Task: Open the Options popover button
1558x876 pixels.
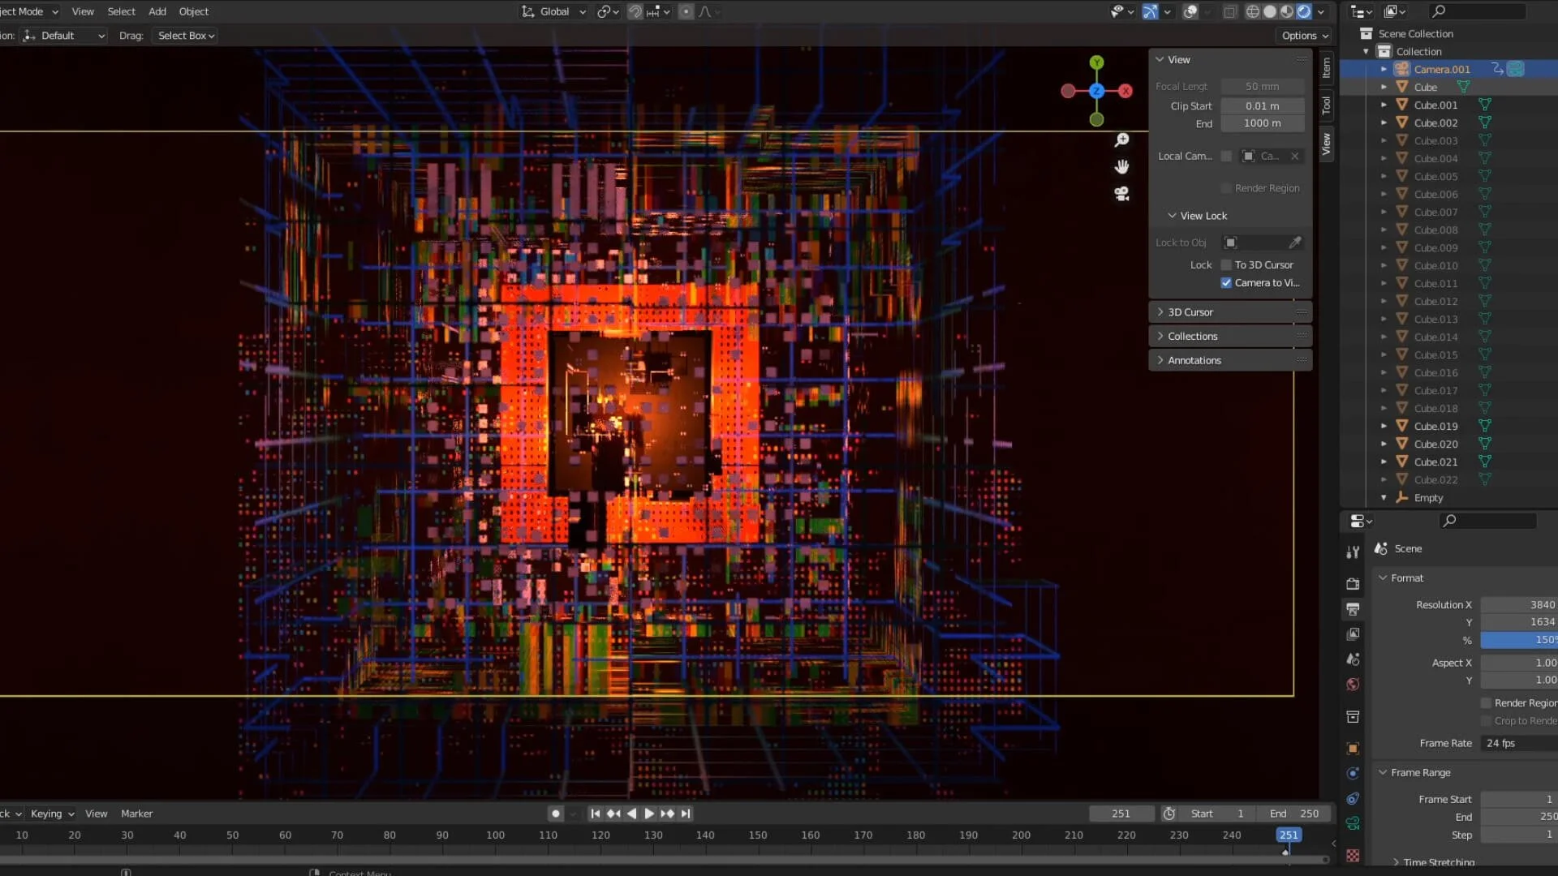Action: 1304,36
